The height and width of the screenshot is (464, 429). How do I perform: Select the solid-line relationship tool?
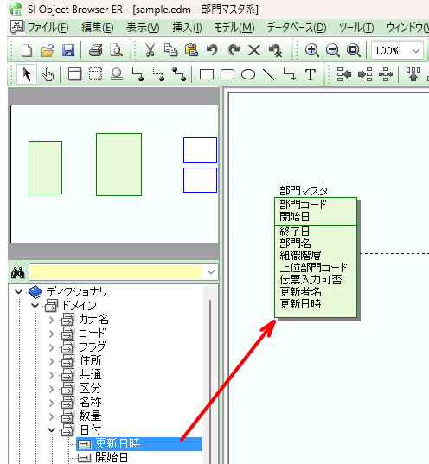pos(138,74)
